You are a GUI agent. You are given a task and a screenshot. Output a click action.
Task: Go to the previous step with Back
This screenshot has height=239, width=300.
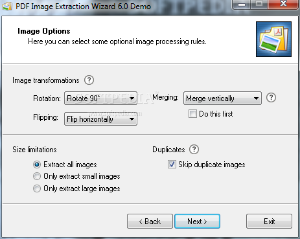point(150,222)
